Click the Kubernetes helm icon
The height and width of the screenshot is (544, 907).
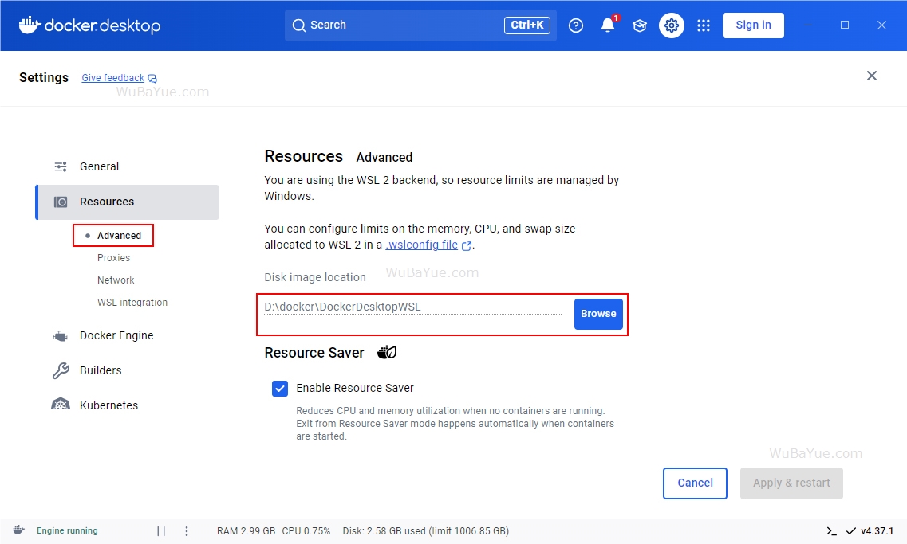click(61, 405)
